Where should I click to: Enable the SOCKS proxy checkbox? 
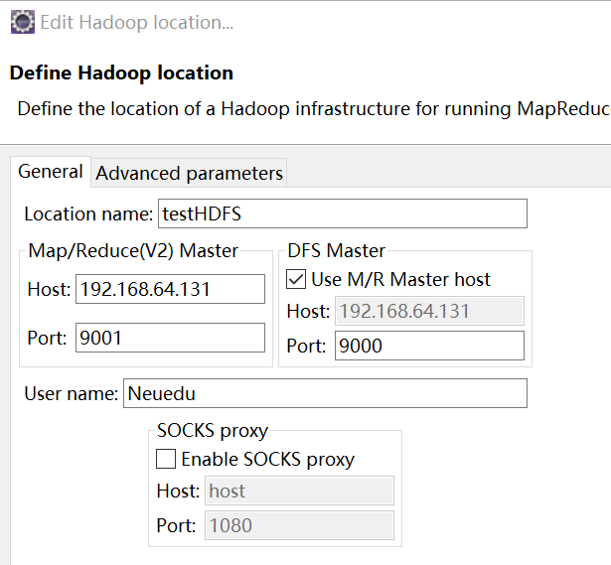coord(167,459)
